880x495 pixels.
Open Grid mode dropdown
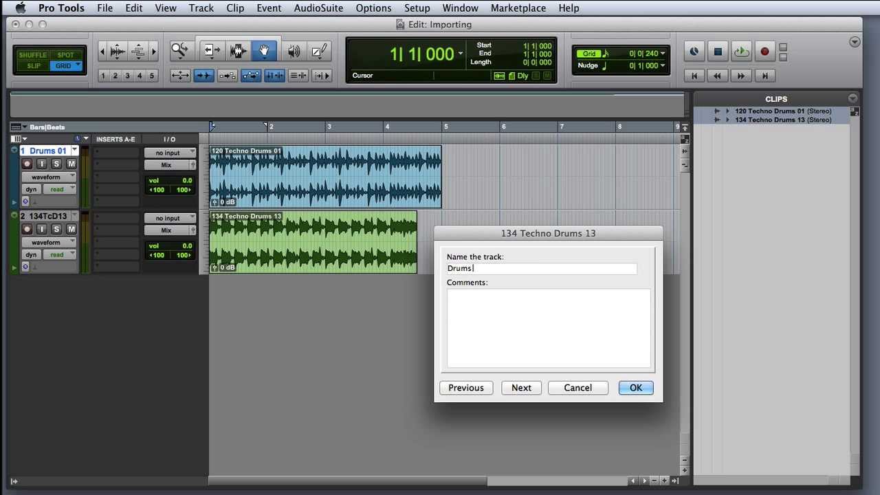coord(78,65)
